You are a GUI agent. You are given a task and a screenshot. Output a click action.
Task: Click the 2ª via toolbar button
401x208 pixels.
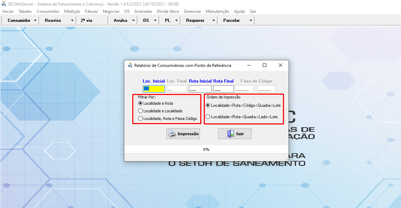pyautogui.click(x=87, y=20)
